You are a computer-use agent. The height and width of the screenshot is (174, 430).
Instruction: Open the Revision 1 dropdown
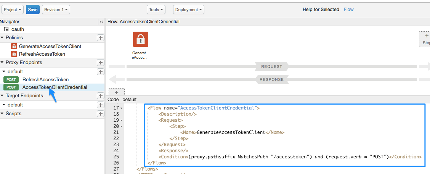coord(56,10)
